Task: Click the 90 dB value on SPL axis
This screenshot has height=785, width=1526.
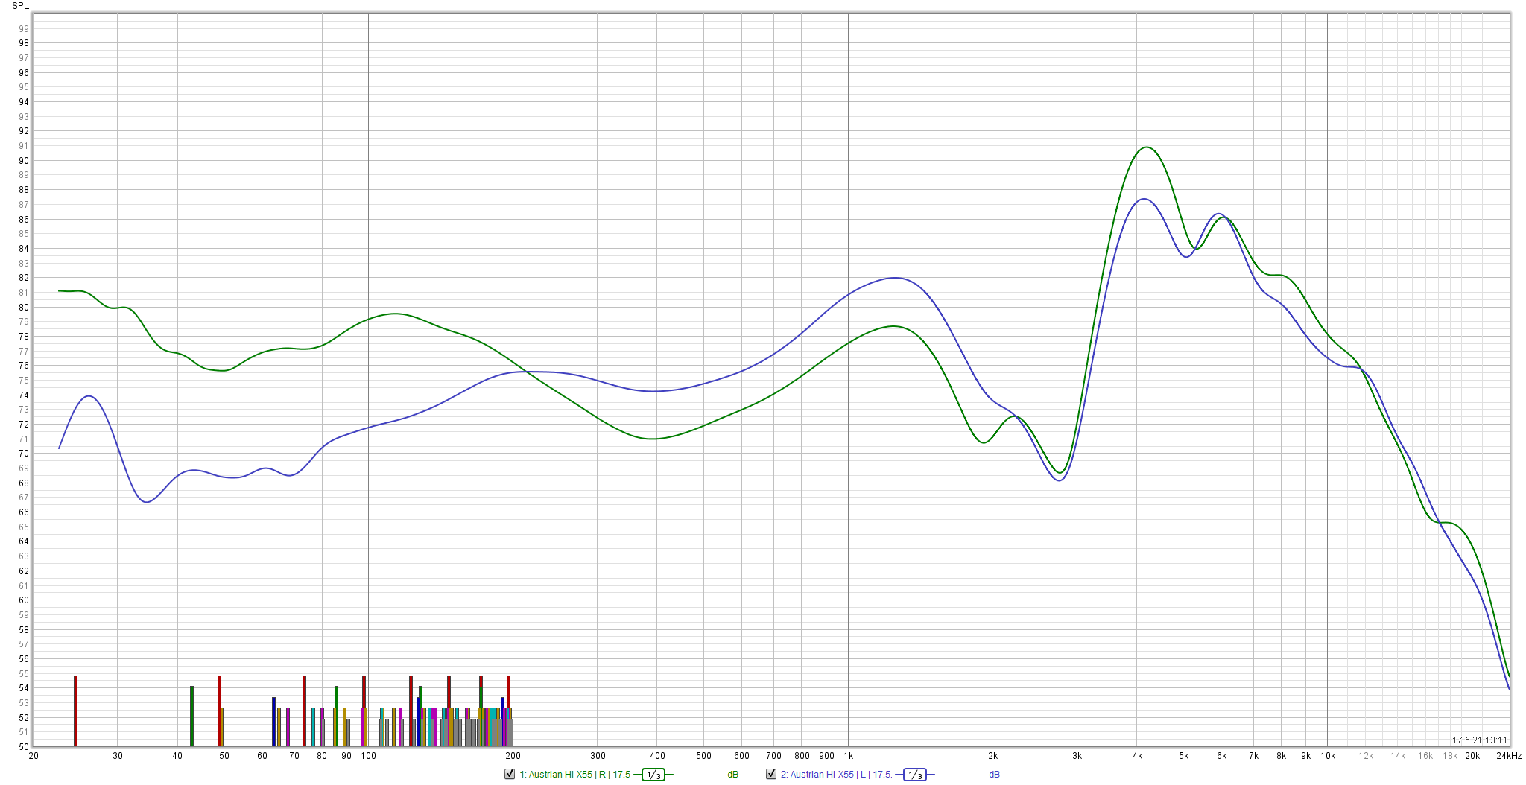Action: (24, 161)
